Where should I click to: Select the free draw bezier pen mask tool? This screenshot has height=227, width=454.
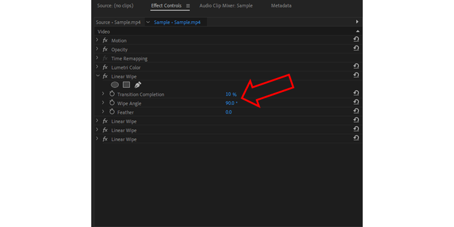click(138, 85)
